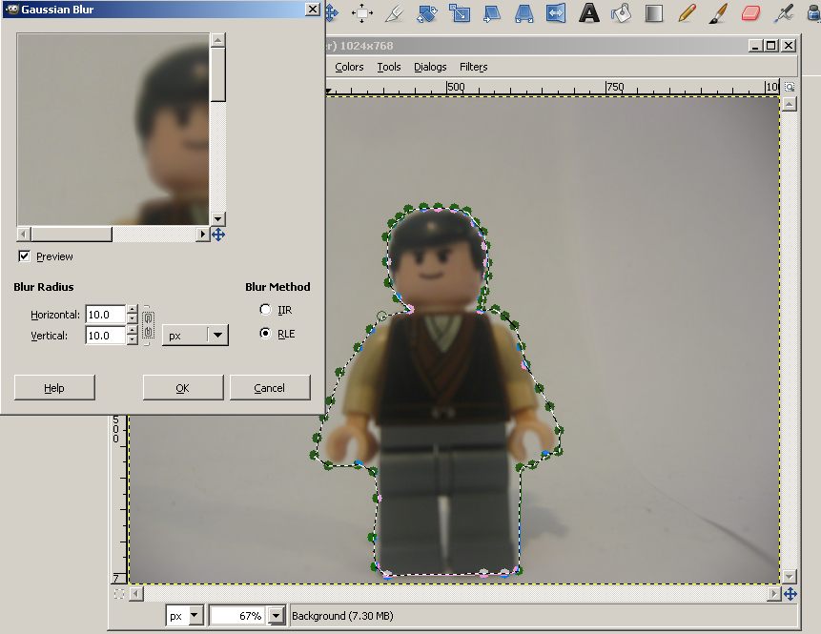Click the blurred preview thumbnail
The image size is (821, 634).
(x=113, y=130)
